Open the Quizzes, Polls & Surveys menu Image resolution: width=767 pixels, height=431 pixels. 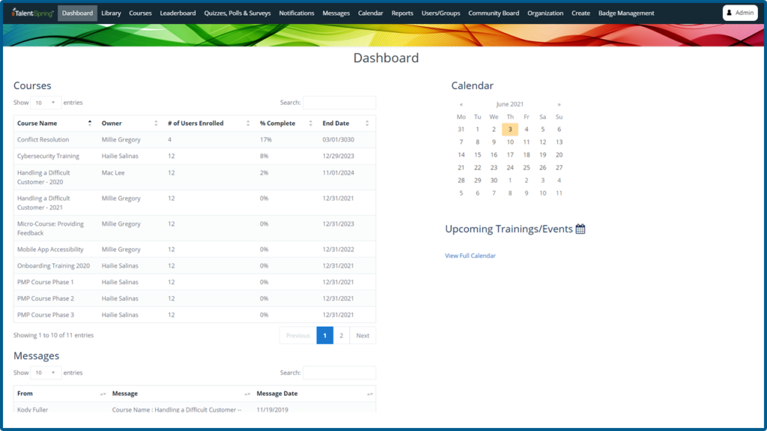pyautogui.click(x=237, y=13)
